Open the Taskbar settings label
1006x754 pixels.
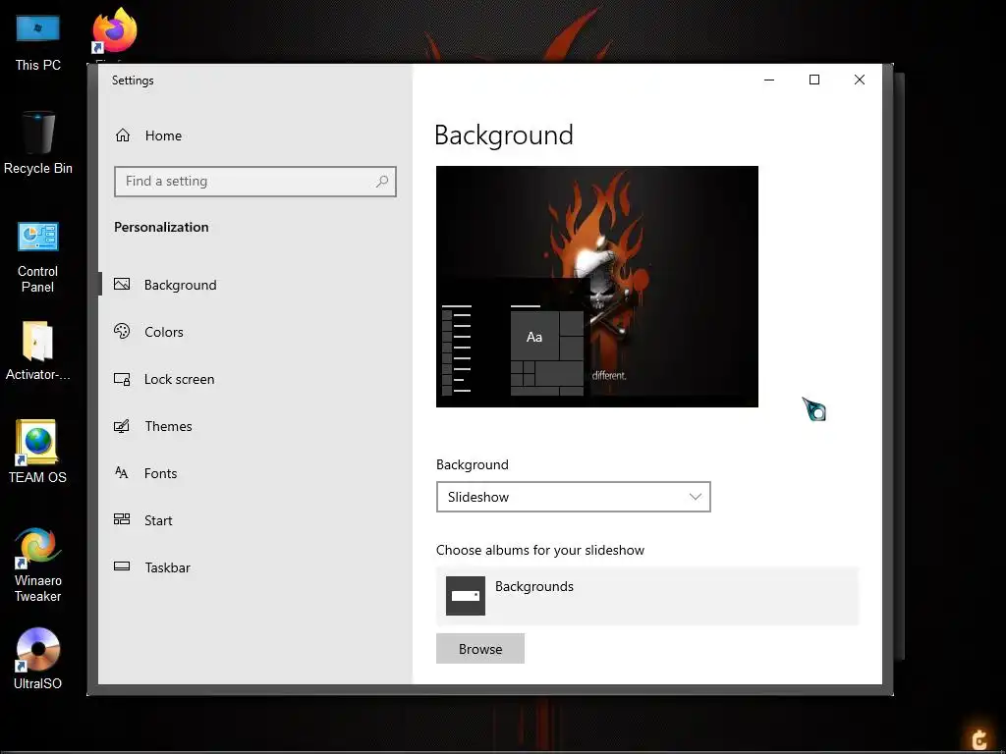click(167, 567)
